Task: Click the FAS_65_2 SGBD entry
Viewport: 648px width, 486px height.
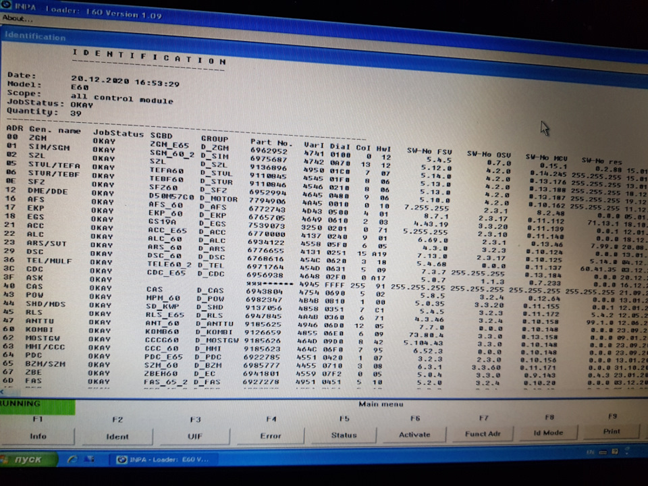Action: (x=165, y=382)
